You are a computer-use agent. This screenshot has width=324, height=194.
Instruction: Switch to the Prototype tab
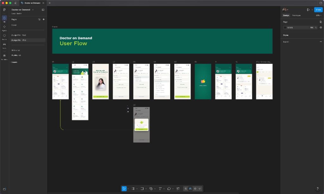[x=296, y=15]
